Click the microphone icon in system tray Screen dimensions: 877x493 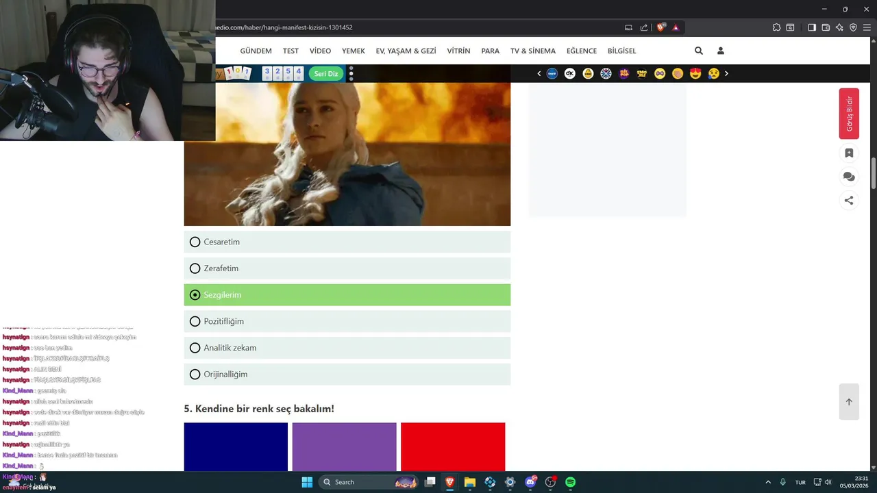pos(783,482)
